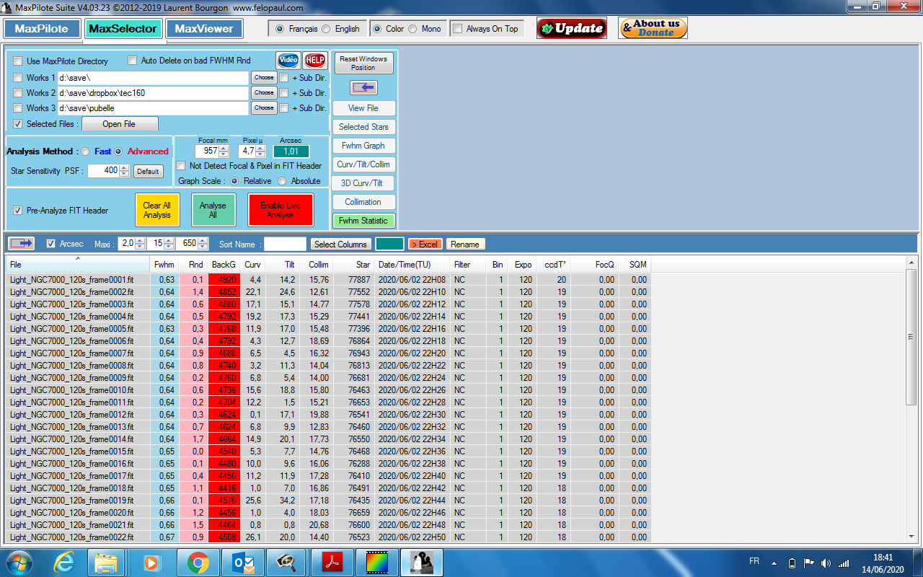923x577 pixels.
Task: Switch to the MaxPilote tab
Action: pyautogui.click(x=42, y=29)
